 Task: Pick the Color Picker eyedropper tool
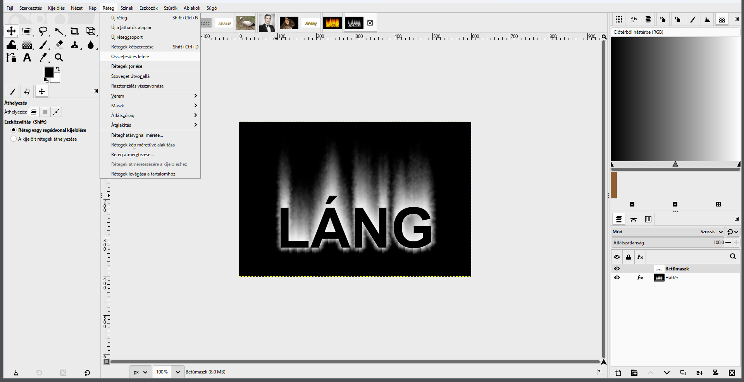(43, 58)
